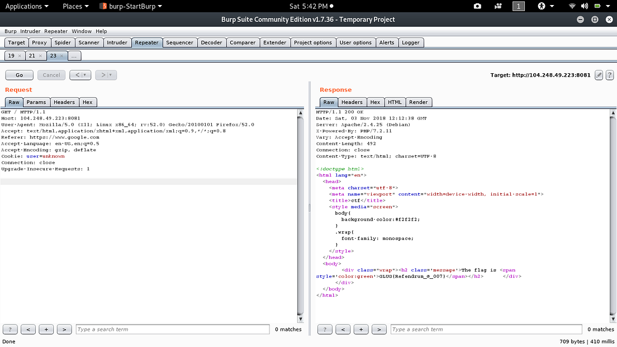Screen dimensions: 617x347
Task: Click the volume icon in system tray
Action: pos(585,6)
